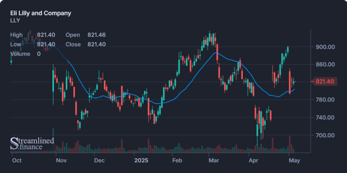Viewport: 347px width, 173px height.
Task: Click the Eli Lilly and Company title
Action: coord(41,13)
